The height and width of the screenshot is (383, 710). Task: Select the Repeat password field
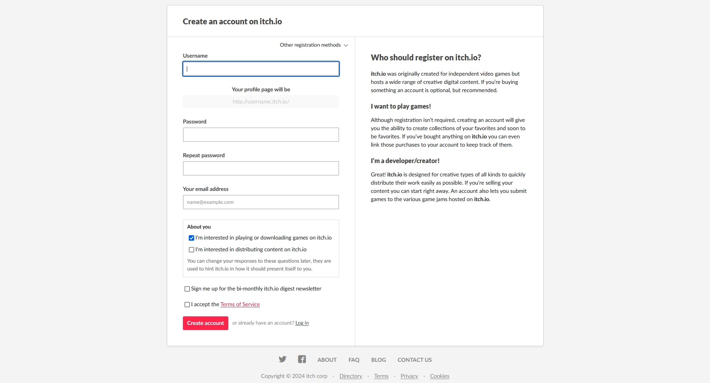[x=261, y=169]
